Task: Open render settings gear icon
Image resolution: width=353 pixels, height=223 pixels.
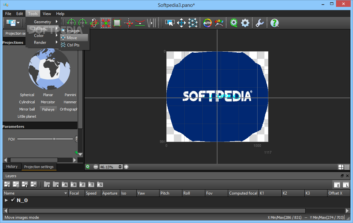Action: pyautogui.click(x=245, y=23)
